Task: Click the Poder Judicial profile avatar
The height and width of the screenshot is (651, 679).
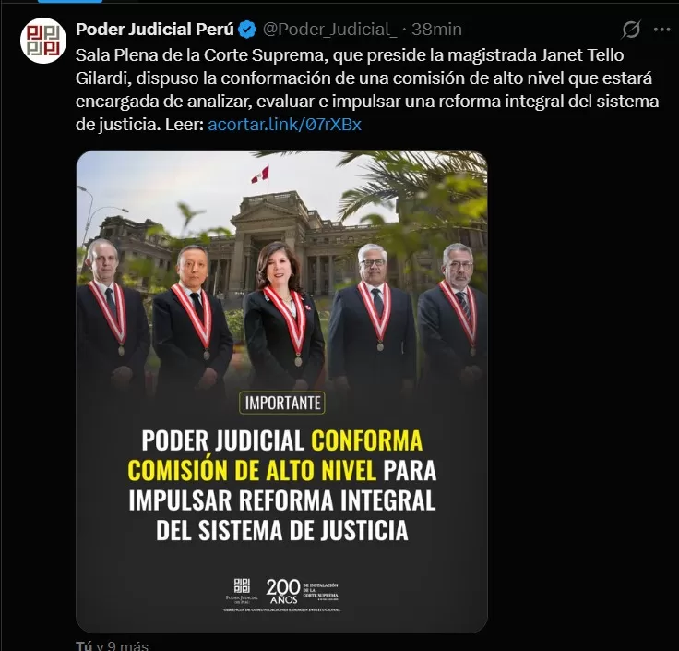Action: click(42, 41)
